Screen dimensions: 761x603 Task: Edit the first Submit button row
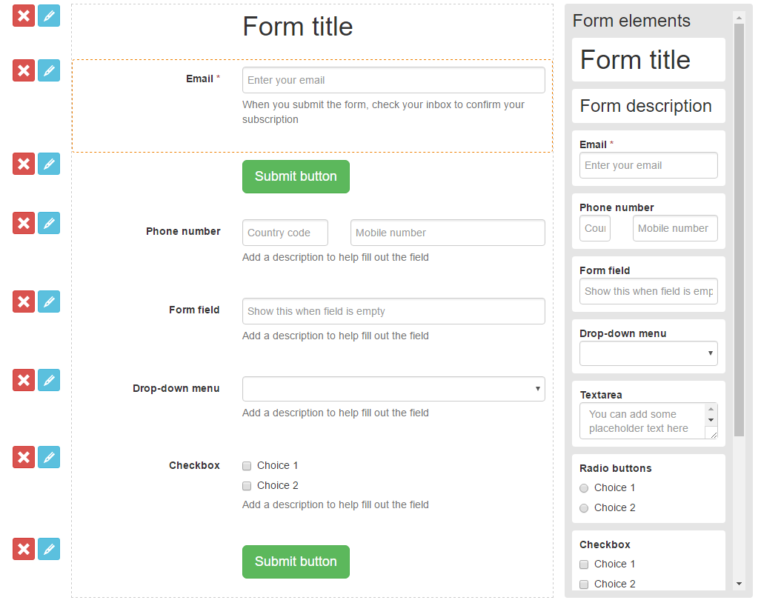(49, 164)
